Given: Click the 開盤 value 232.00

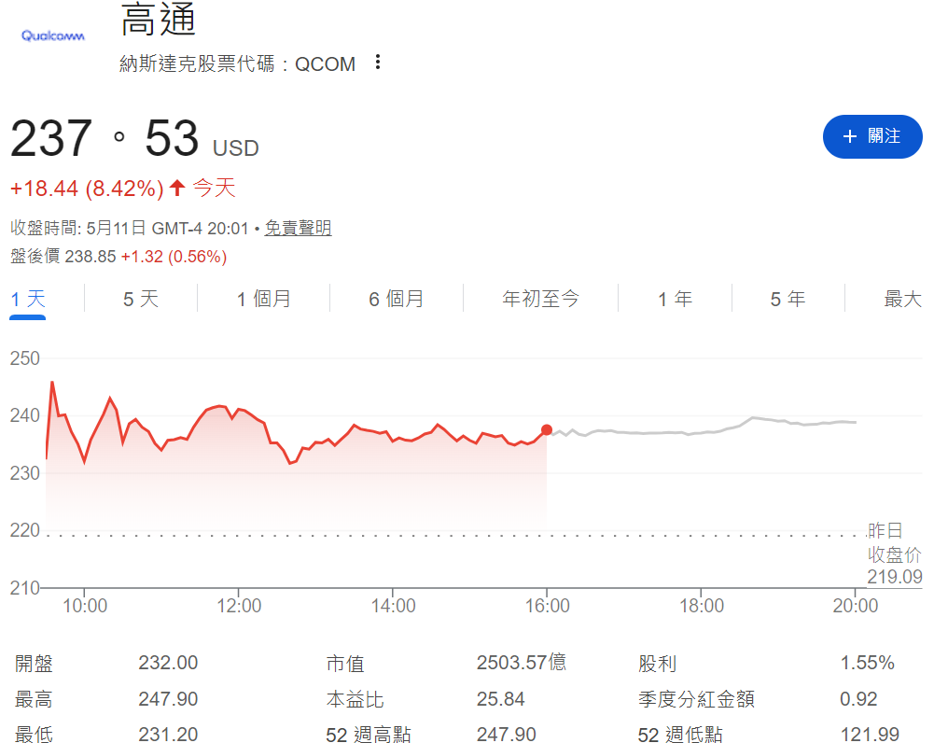Looking at the screenshot, I should click(x=168, y=663).
